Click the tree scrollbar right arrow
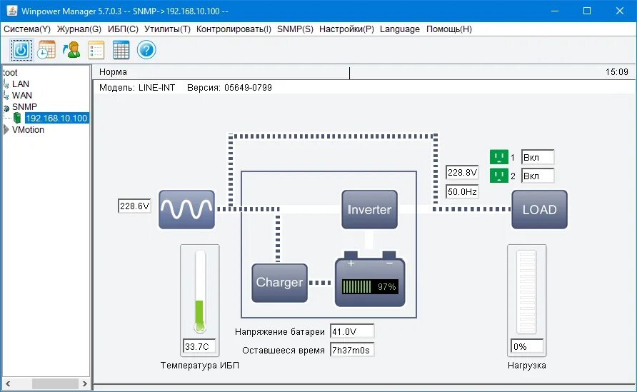Viewport: 637px width, 392px height. (x=84, y=383)
